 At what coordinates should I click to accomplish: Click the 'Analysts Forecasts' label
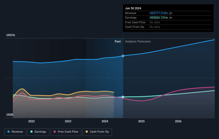point(138,42)
